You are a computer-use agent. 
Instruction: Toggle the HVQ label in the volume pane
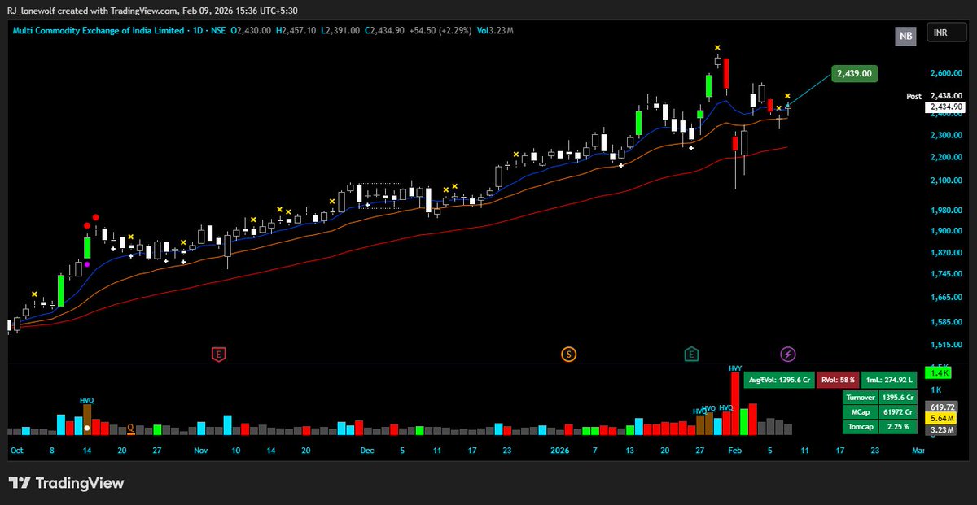(x=86, y=401)
